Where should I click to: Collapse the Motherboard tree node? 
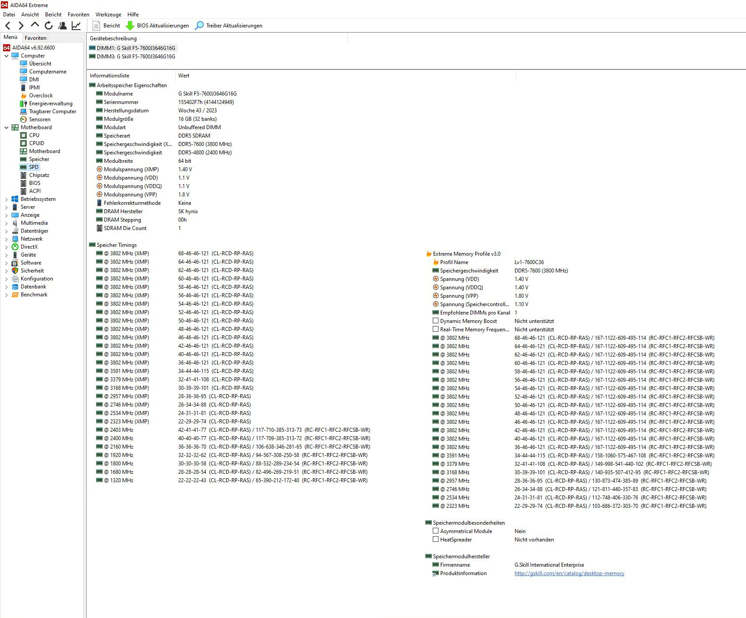click(x=6, y=127)
